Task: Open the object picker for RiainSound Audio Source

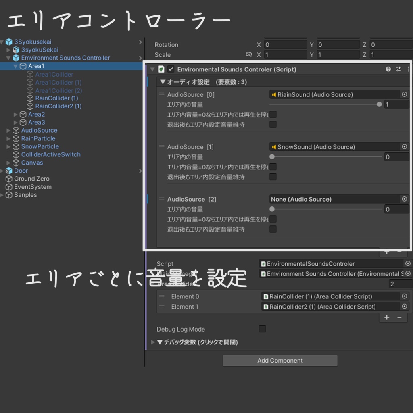Action: (405, 94)
